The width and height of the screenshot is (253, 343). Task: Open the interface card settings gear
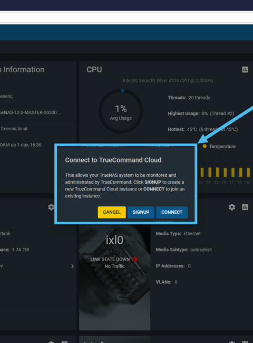[232, 207]
